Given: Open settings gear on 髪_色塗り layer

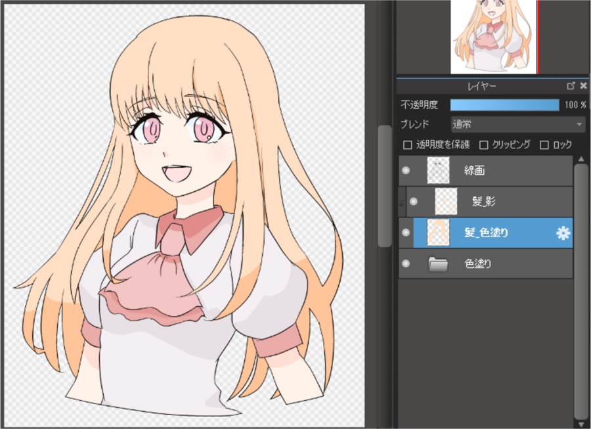Looking at the screenshot, I should (563, 233).
